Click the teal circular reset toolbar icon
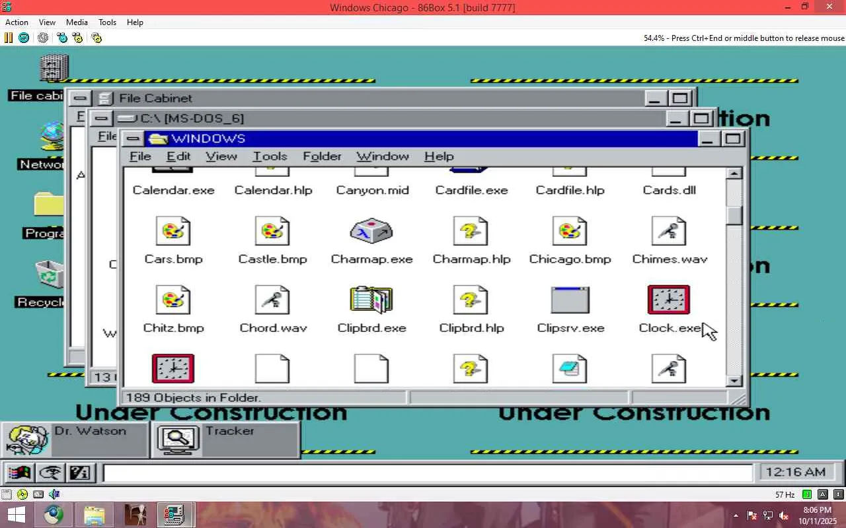 [x=24, y=38]
